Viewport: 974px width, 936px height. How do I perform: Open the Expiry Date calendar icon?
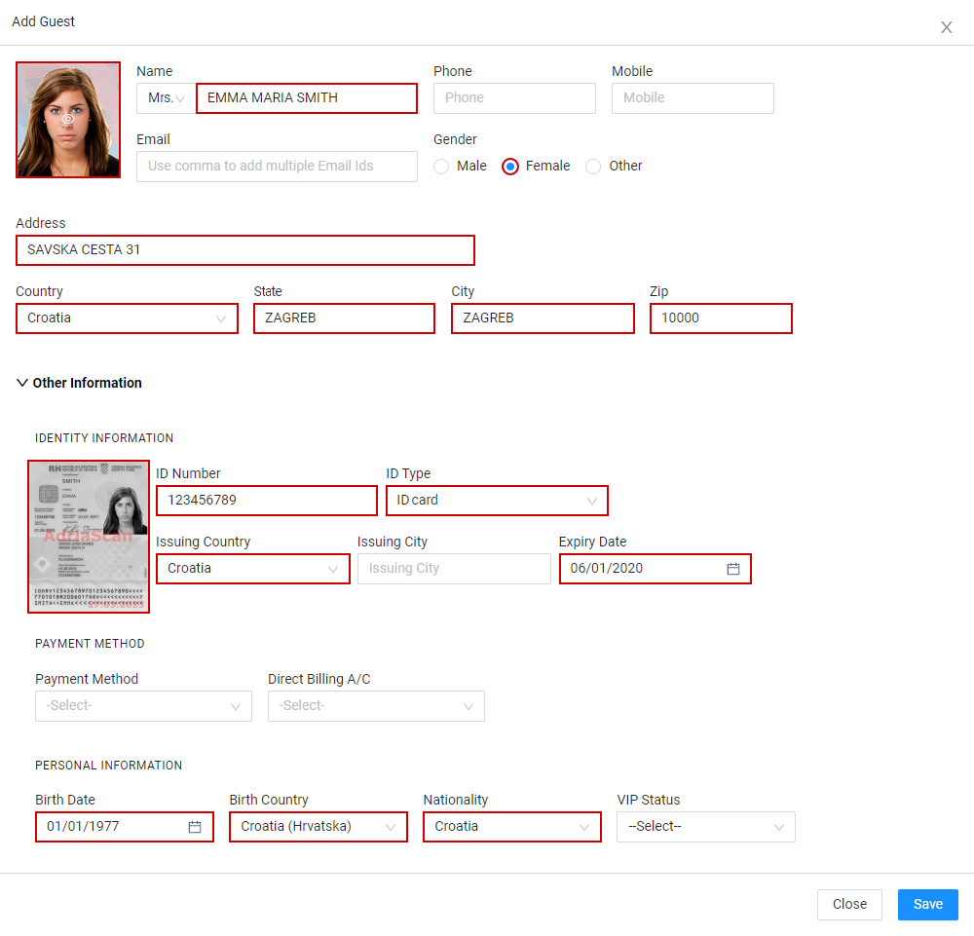click(733, 569)
